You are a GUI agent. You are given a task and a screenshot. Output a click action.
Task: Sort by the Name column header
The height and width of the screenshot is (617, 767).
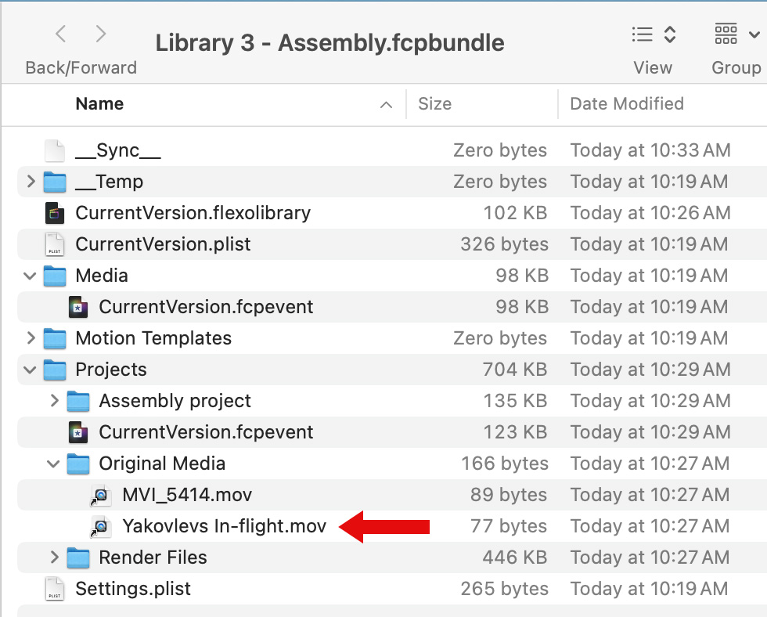point(99,104)
